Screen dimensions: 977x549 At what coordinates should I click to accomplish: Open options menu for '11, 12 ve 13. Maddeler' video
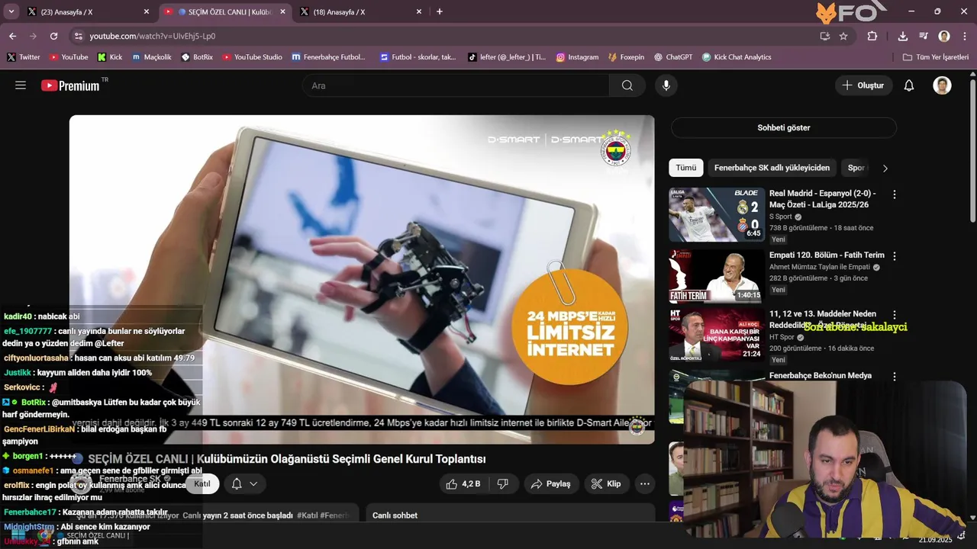point(895,314)
